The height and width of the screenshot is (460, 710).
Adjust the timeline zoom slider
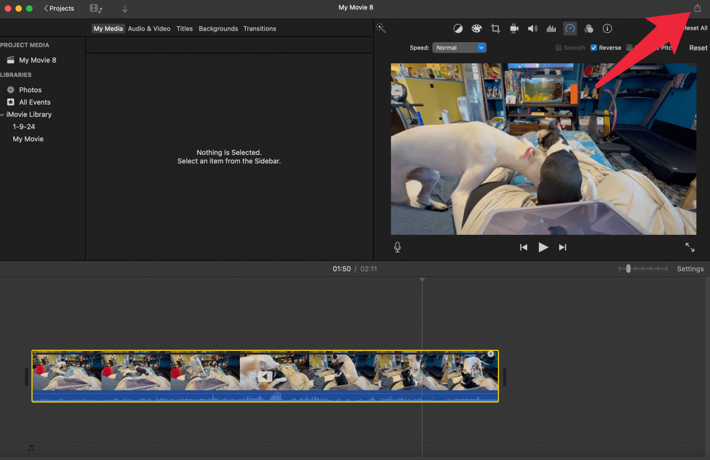[628, 268]
